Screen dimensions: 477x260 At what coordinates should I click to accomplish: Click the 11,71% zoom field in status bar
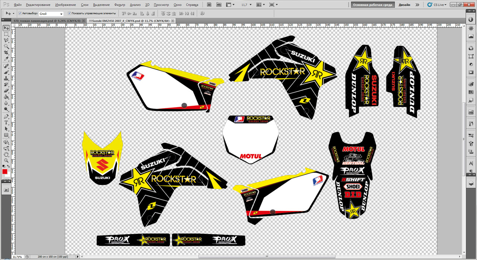[17, 257]
